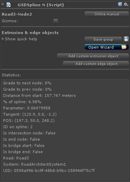The height and width of the screenshot is (182, 130).
Task: Enable the Gizmos checkbox
Action: pyautogui.click(x=56, y=21)
